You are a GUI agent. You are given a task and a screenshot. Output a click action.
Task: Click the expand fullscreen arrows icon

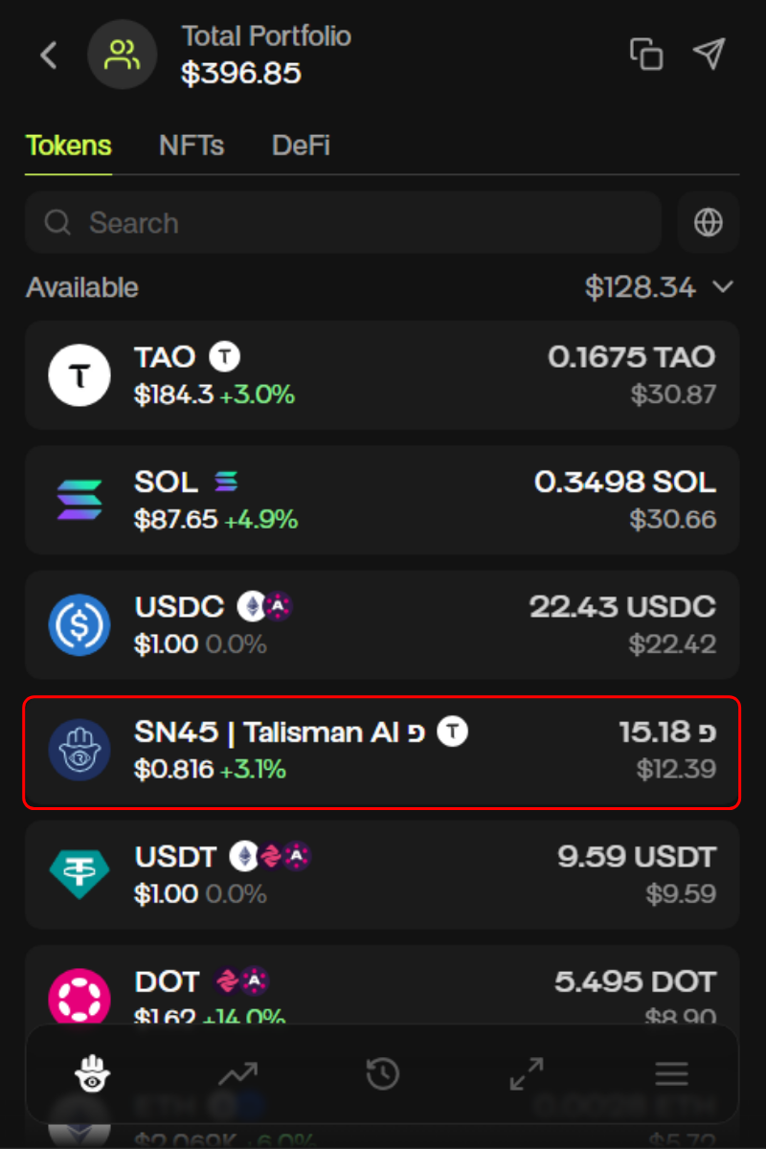tap(527, 1074)
